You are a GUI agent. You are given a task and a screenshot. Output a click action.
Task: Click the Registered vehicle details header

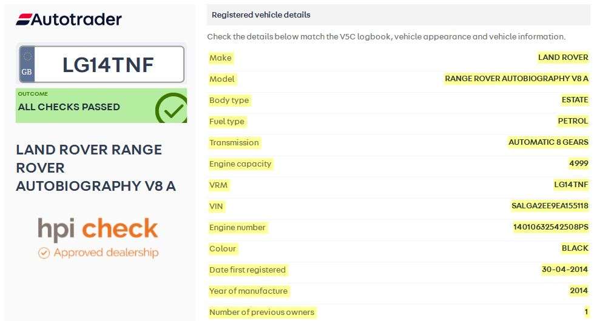click(x=261, y=15)
